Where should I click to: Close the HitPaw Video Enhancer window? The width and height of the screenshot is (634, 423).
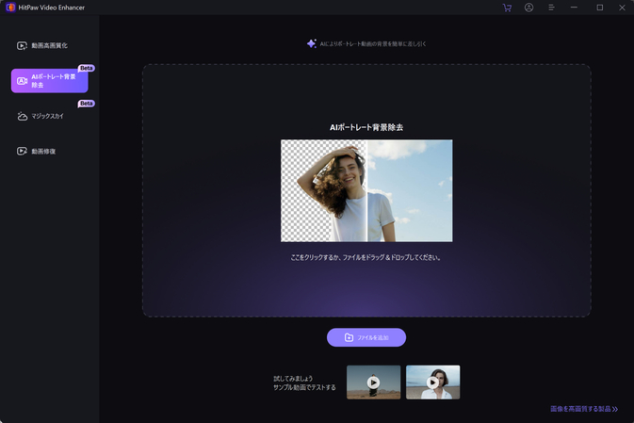622,8
